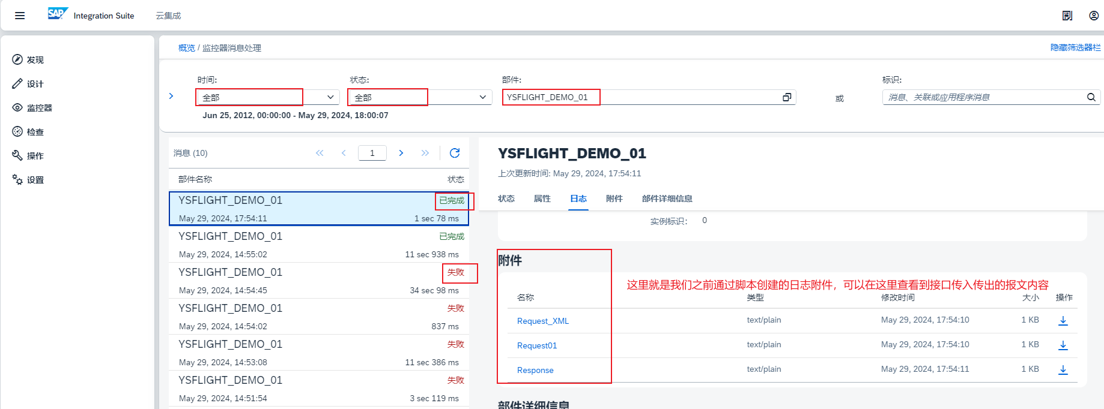Open the user profile icon
Image resolution: width=1104 pixels, height=409 pixels.
coord(1094,16)
